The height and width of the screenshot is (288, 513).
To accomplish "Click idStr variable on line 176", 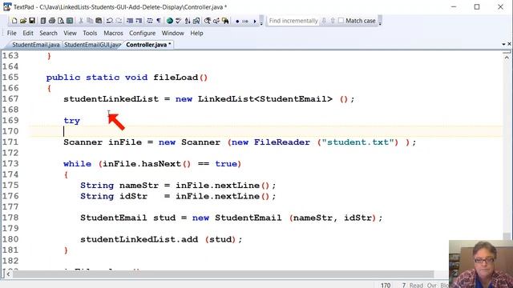I will pyautogui.click(x=134, y=196).
